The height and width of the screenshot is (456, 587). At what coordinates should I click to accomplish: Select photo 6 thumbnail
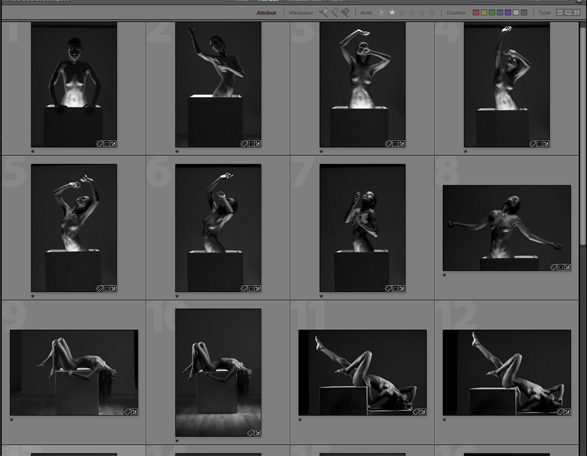(218, 228)
